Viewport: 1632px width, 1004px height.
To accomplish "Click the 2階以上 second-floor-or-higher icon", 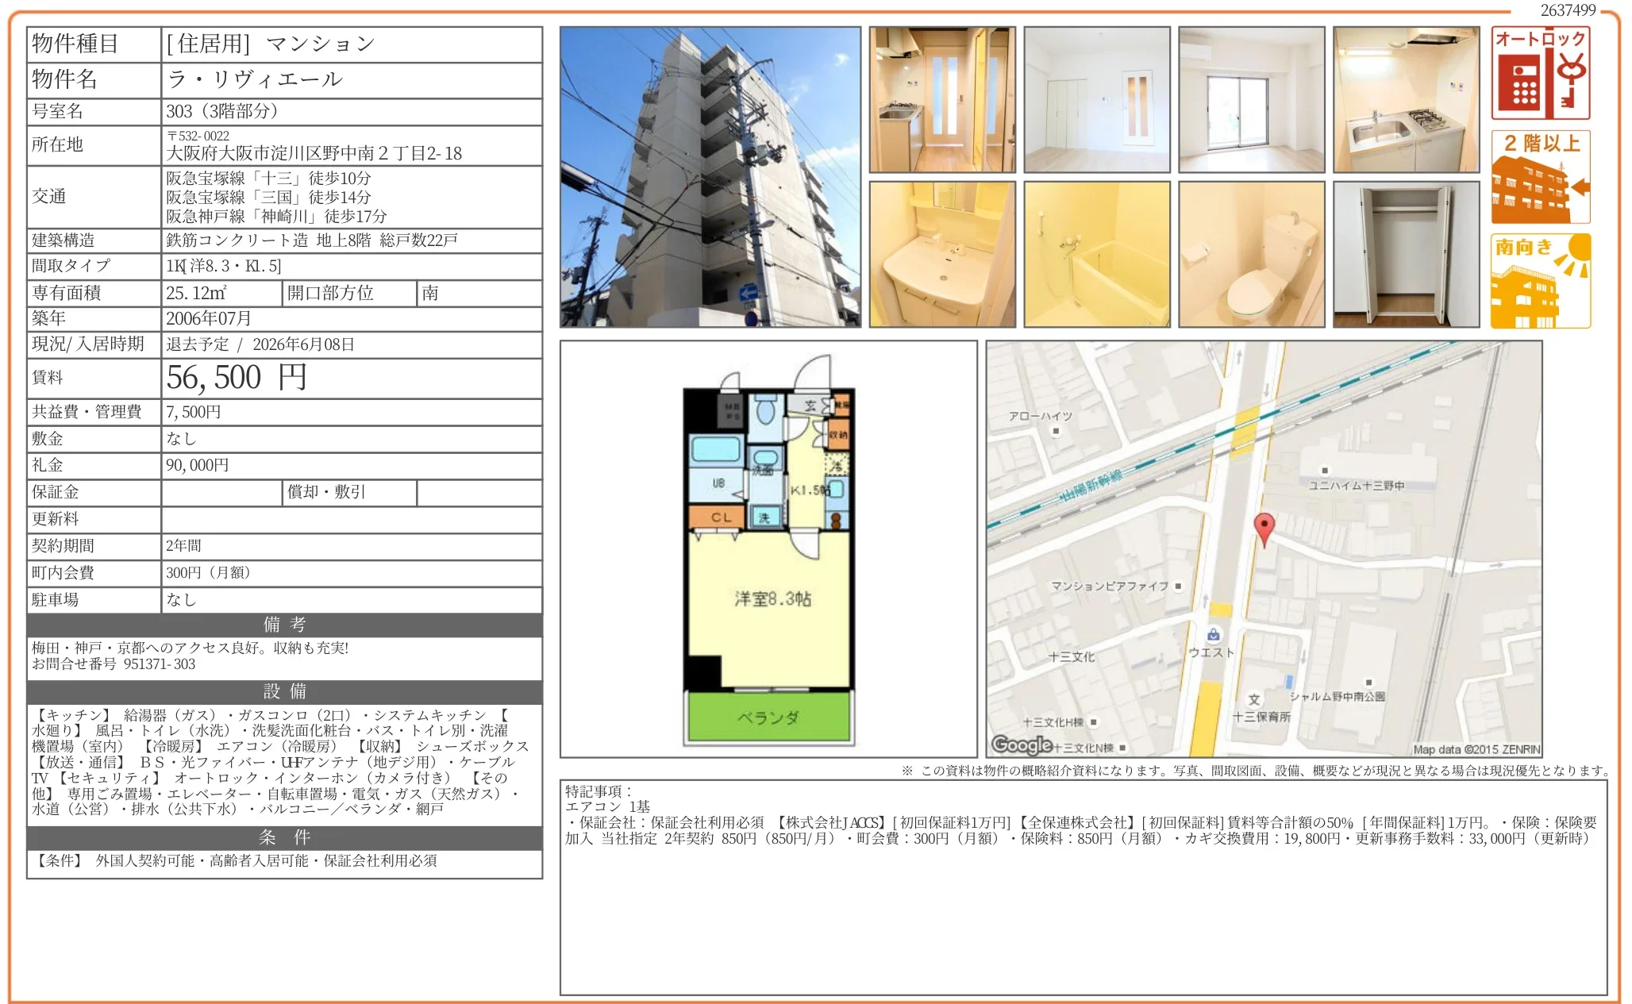I will coord(1540,177).
